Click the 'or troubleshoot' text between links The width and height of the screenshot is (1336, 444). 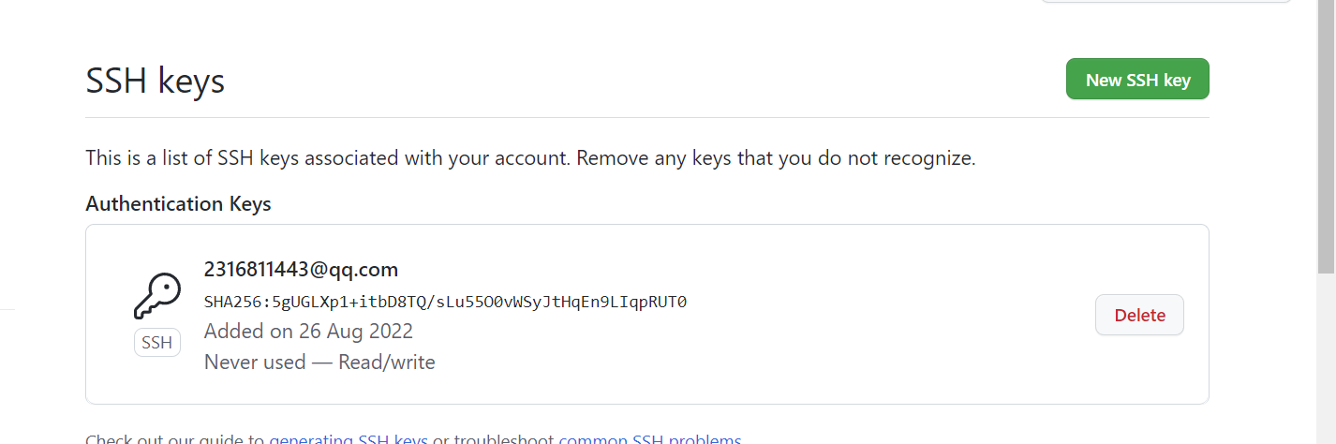point(493,439)
